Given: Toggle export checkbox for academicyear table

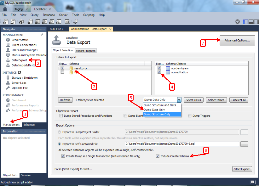Looking at the screenshot, I should [159, 68].
